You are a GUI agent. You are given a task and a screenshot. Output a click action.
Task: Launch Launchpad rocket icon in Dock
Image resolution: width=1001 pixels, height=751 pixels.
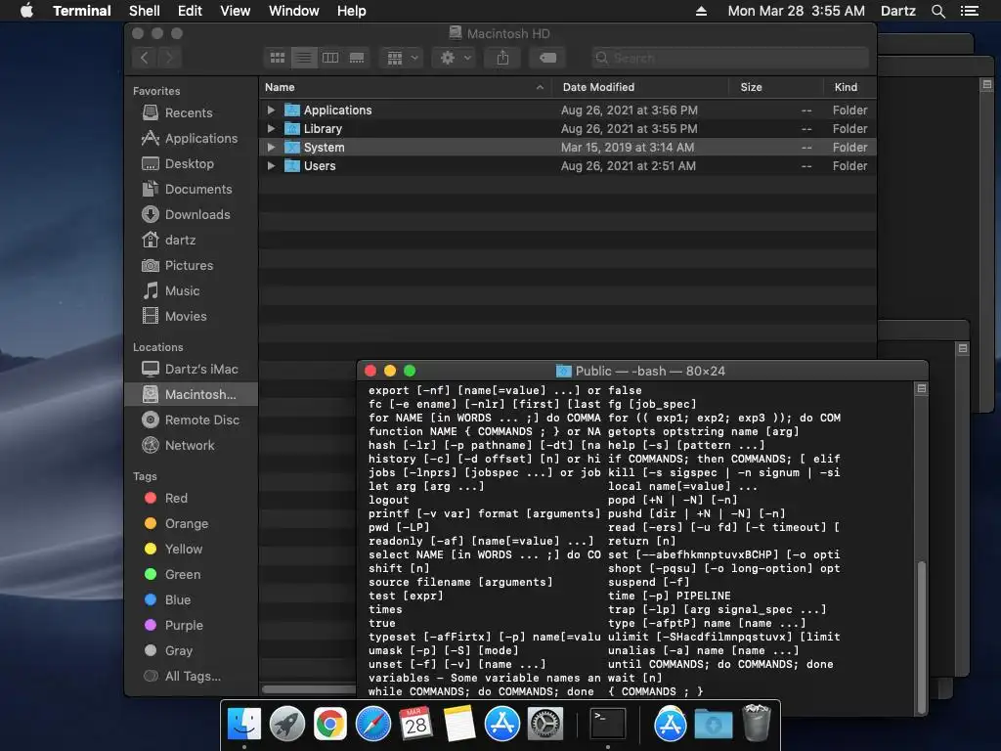click(x=287, y=725)
